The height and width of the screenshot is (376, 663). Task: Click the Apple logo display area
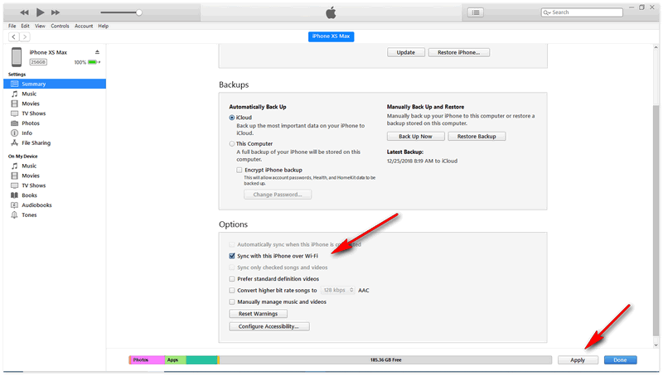point(331,12)
